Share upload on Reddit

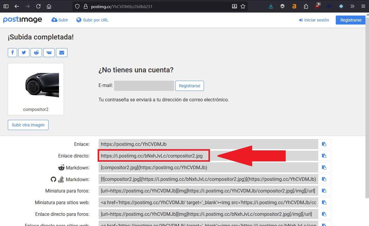pos(36,53)
